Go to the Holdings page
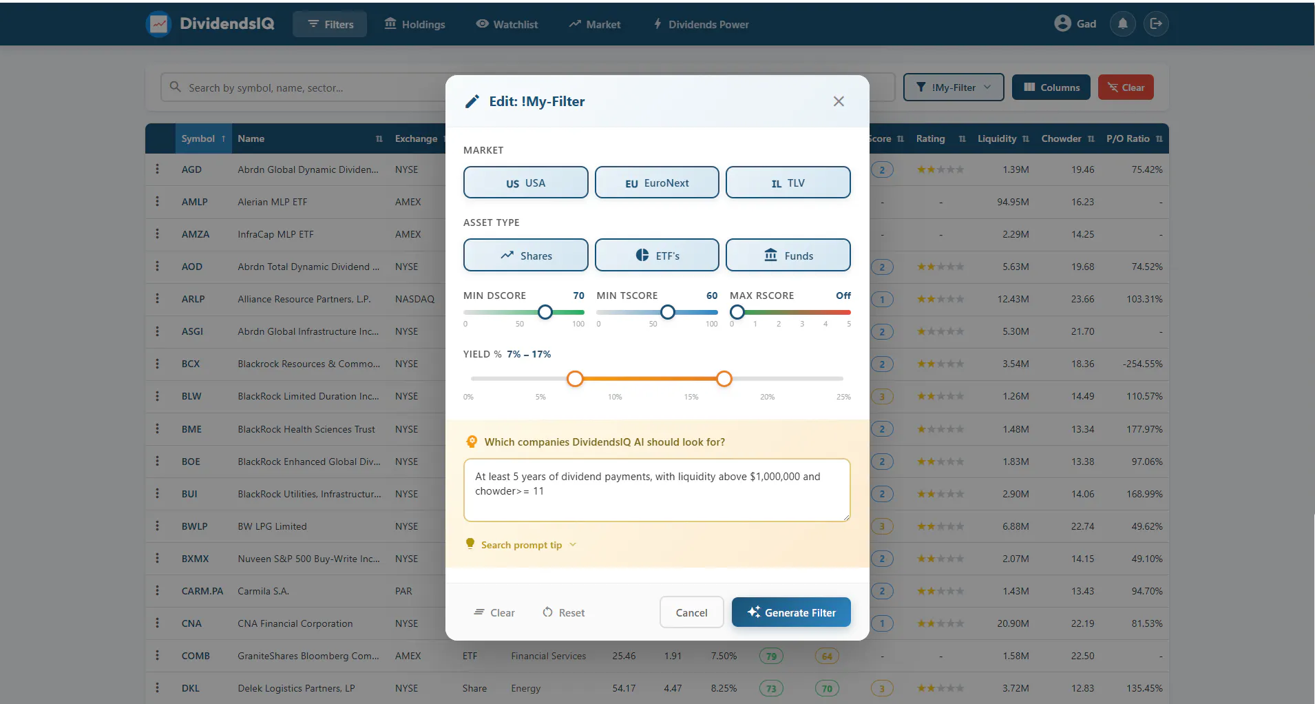The width and height of the screenshot is (1315, 704). point(414,24)
